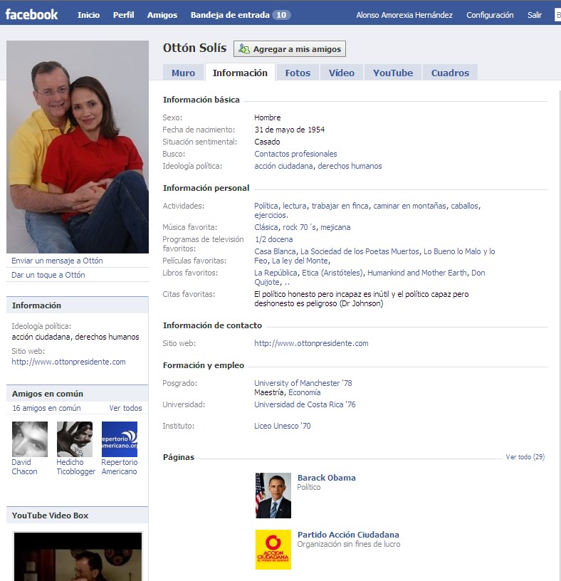Open Hedicho Ticoblogger's profile picture
The image size is (561, 581).
[x=75, y=439]
